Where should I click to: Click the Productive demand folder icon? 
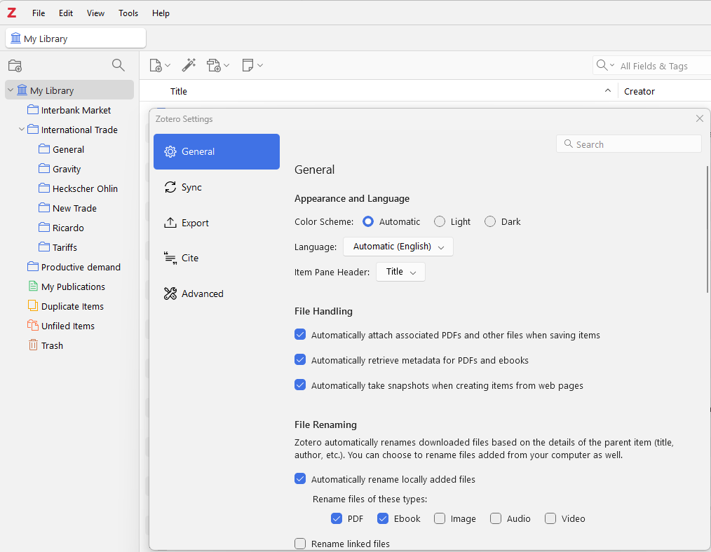point(33,266)
